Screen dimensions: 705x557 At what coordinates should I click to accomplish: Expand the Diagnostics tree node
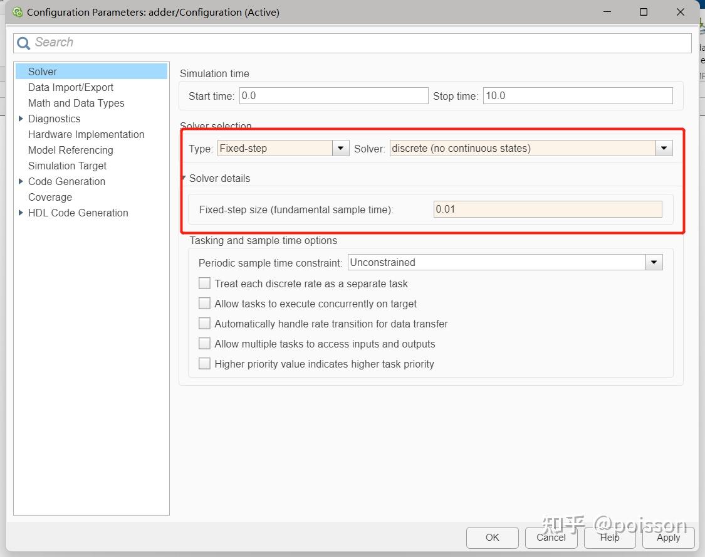click(21, 119)
